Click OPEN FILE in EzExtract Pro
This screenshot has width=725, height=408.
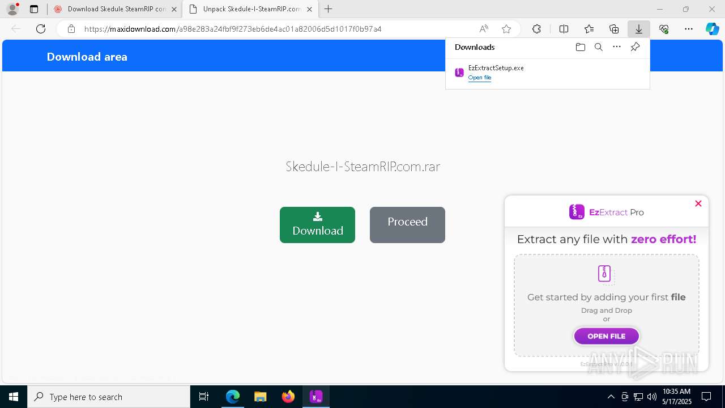coord(607,336)
